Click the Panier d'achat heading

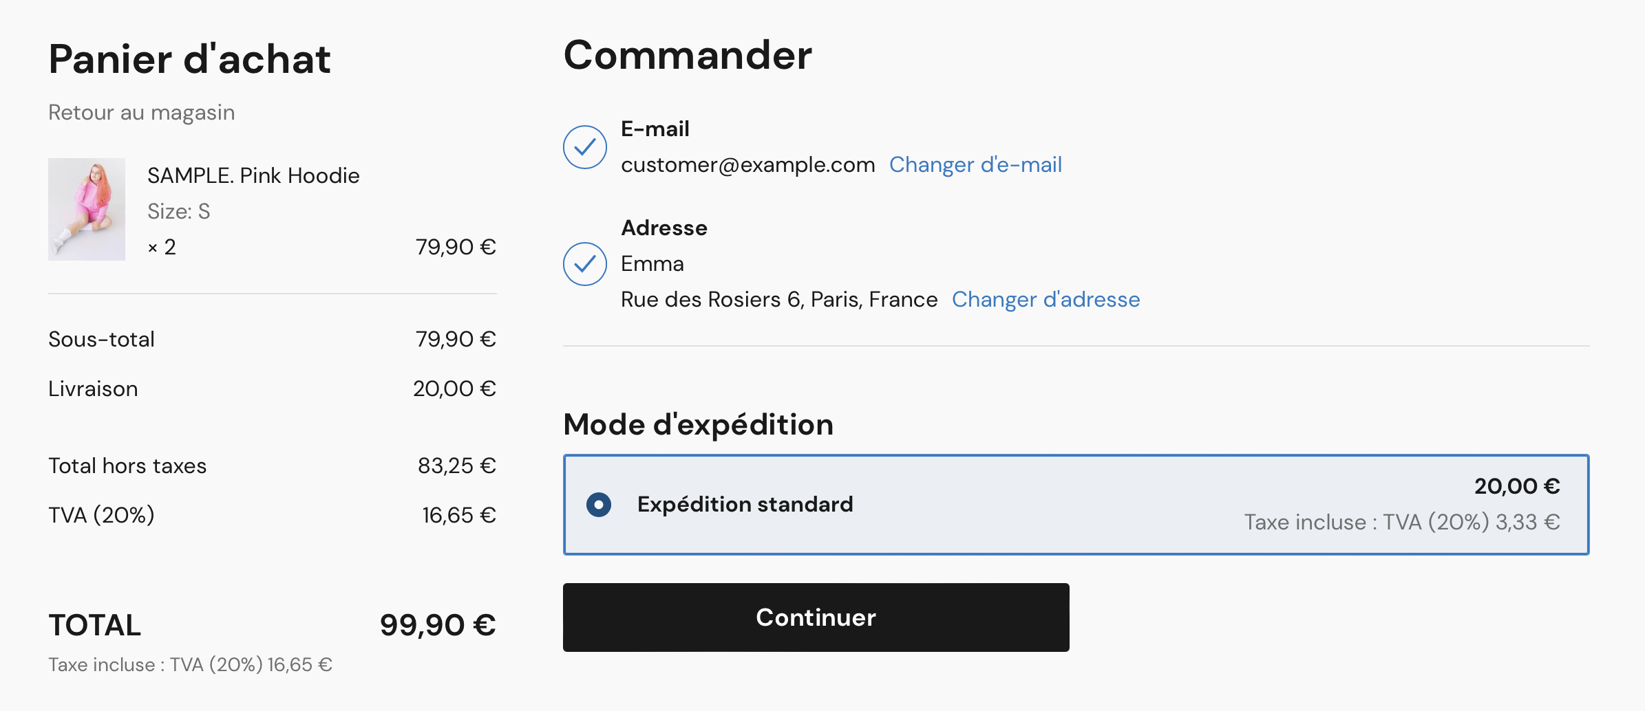(x=189, y=58)
